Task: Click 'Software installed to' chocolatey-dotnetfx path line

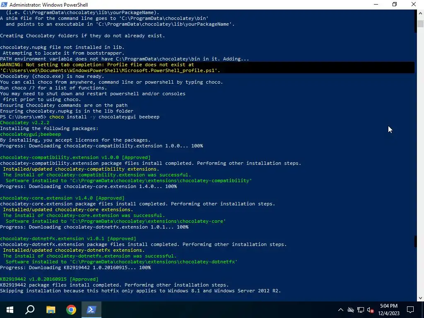Action: click(121, 262)
